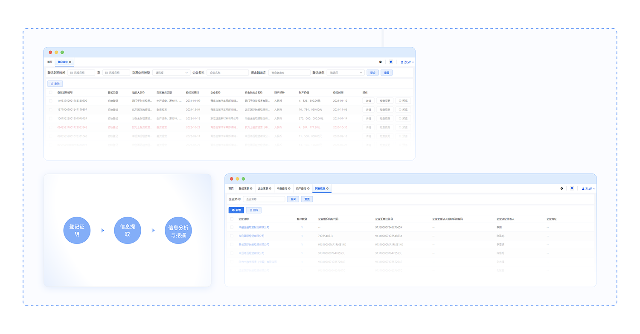640x334 pixels.
Task: Open the 仲利国际租赁有限公司 link
Action: point(251,236)
